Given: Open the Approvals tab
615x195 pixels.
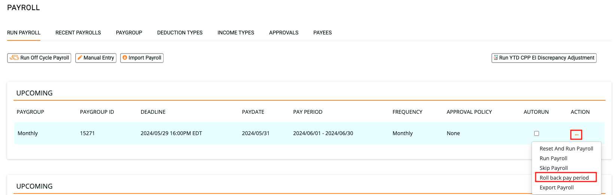Looking at the screenshot, I should (x=283, y=33).
